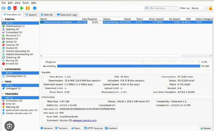This screenshot has height=131, width=214.
Task: Follow the releases.ubuntu.com link
Action: pos(84,120)
